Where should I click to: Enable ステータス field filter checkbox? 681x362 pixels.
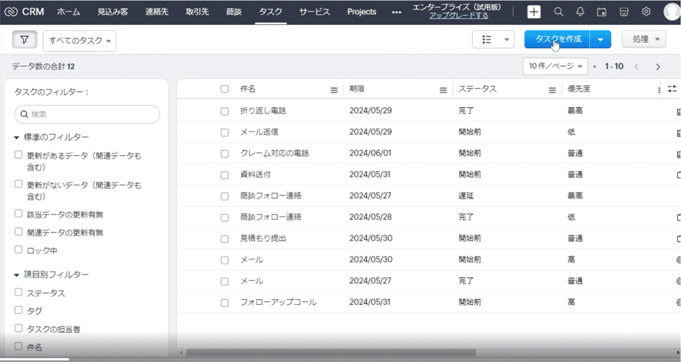pos(18,292)
